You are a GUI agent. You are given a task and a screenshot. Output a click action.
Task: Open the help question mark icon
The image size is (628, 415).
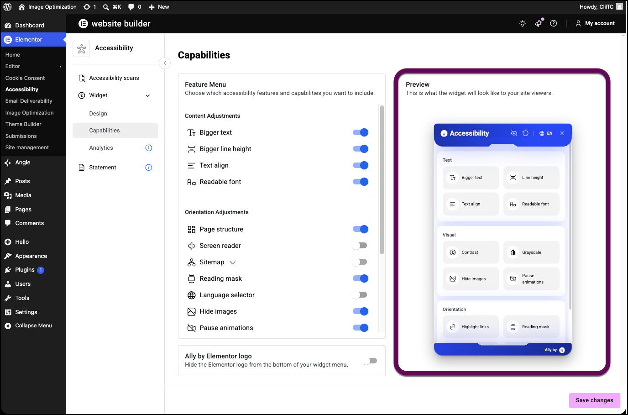point(554,23)
